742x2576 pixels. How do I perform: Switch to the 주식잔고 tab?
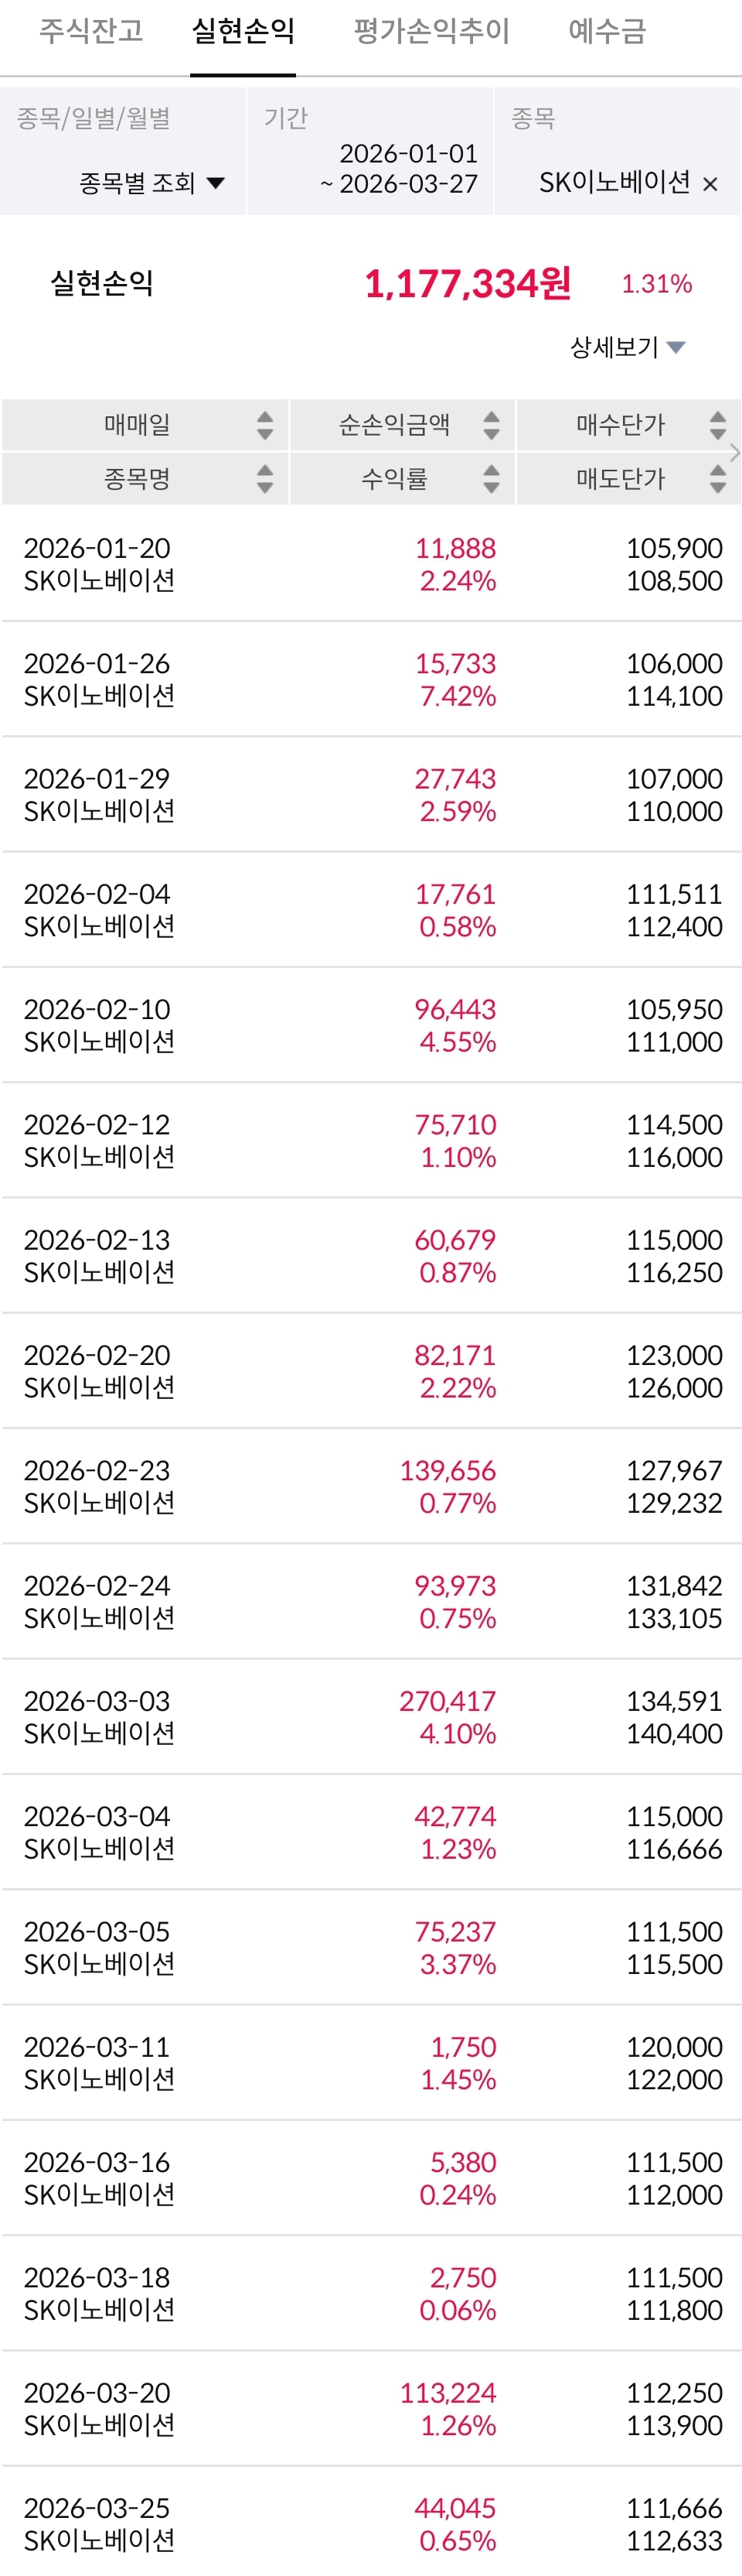pyautogui.click(x=91, y=32)
